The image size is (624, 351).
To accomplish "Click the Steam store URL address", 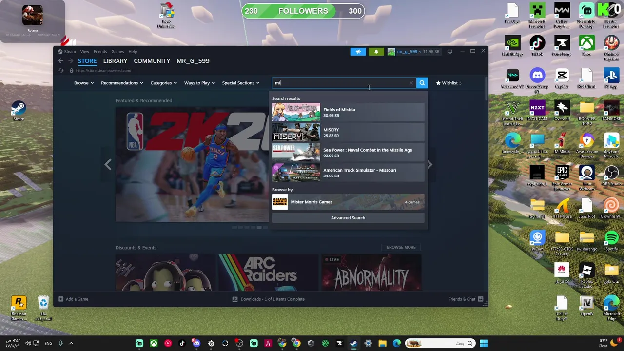I will [x=103, y=71].
